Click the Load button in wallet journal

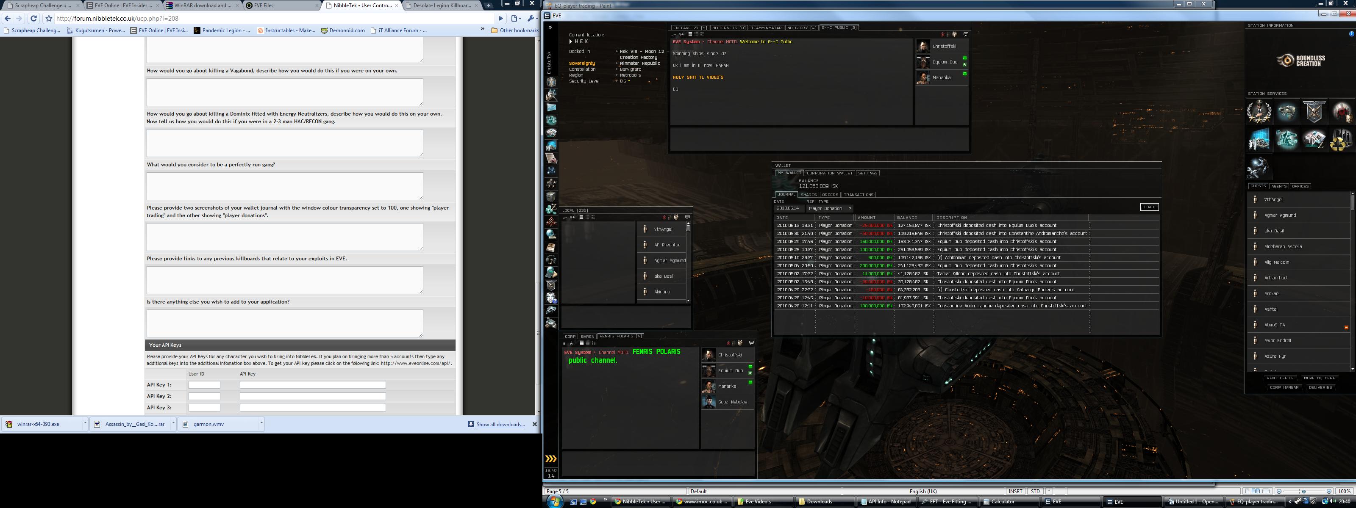(1149, 207)
